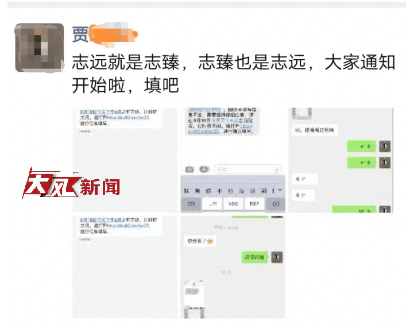Click the 大风新闻 watermark logo
Screen dimensions: 410x328
71,184
